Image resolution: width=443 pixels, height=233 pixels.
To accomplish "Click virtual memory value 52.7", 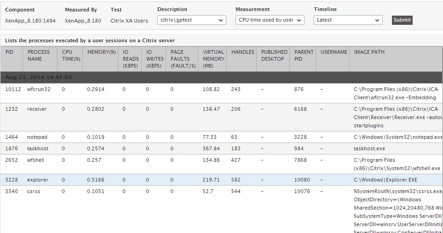I will pos(208,191).
